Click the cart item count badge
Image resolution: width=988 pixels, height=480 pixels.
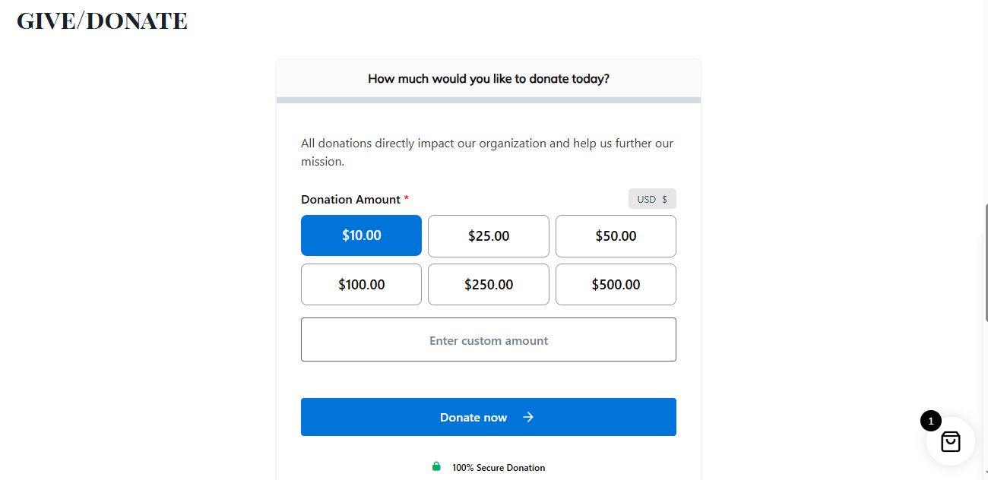(x=930, y=421)
